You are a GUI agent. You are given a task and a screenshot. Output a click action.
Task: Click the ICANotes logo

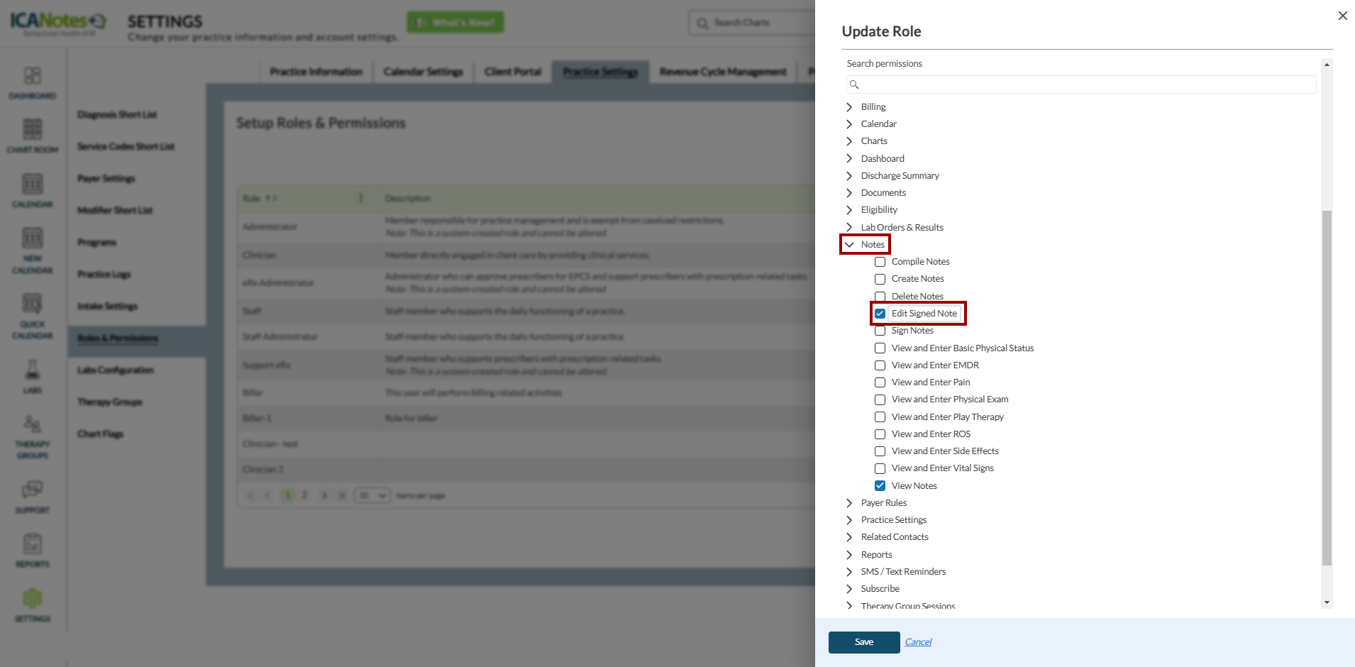click(57, 22)
